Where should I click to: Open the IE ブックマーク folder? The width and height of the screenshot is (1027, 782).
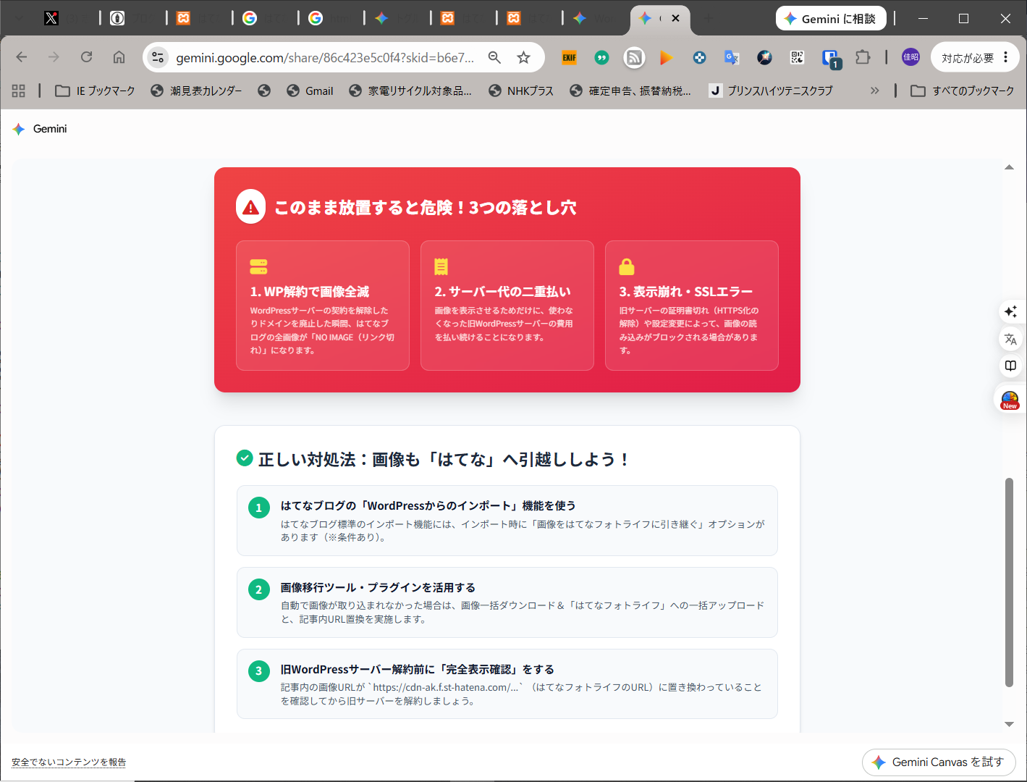(x=96, y=91)
